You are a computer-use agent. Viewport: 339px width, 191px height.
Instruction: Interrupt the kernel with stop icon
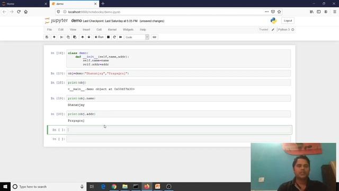click(108, 37)
